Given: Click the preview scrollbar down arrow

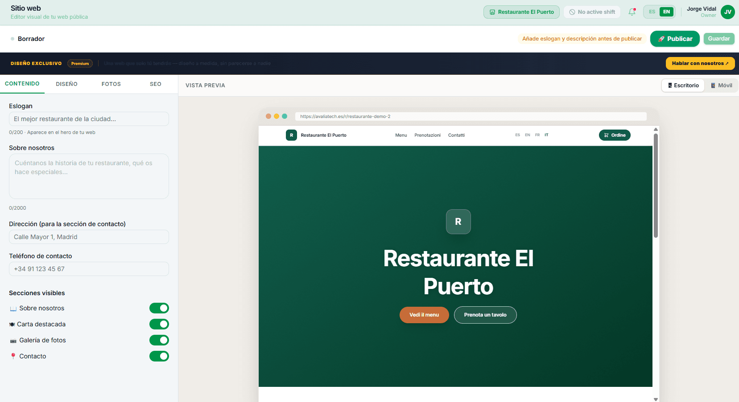Looking at the screenshot, I should click(x=656, y=399).
